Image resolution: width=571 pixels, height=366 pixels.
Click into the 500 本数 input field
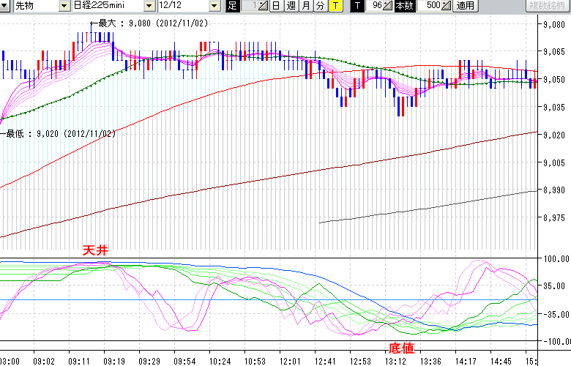(431, 6)
